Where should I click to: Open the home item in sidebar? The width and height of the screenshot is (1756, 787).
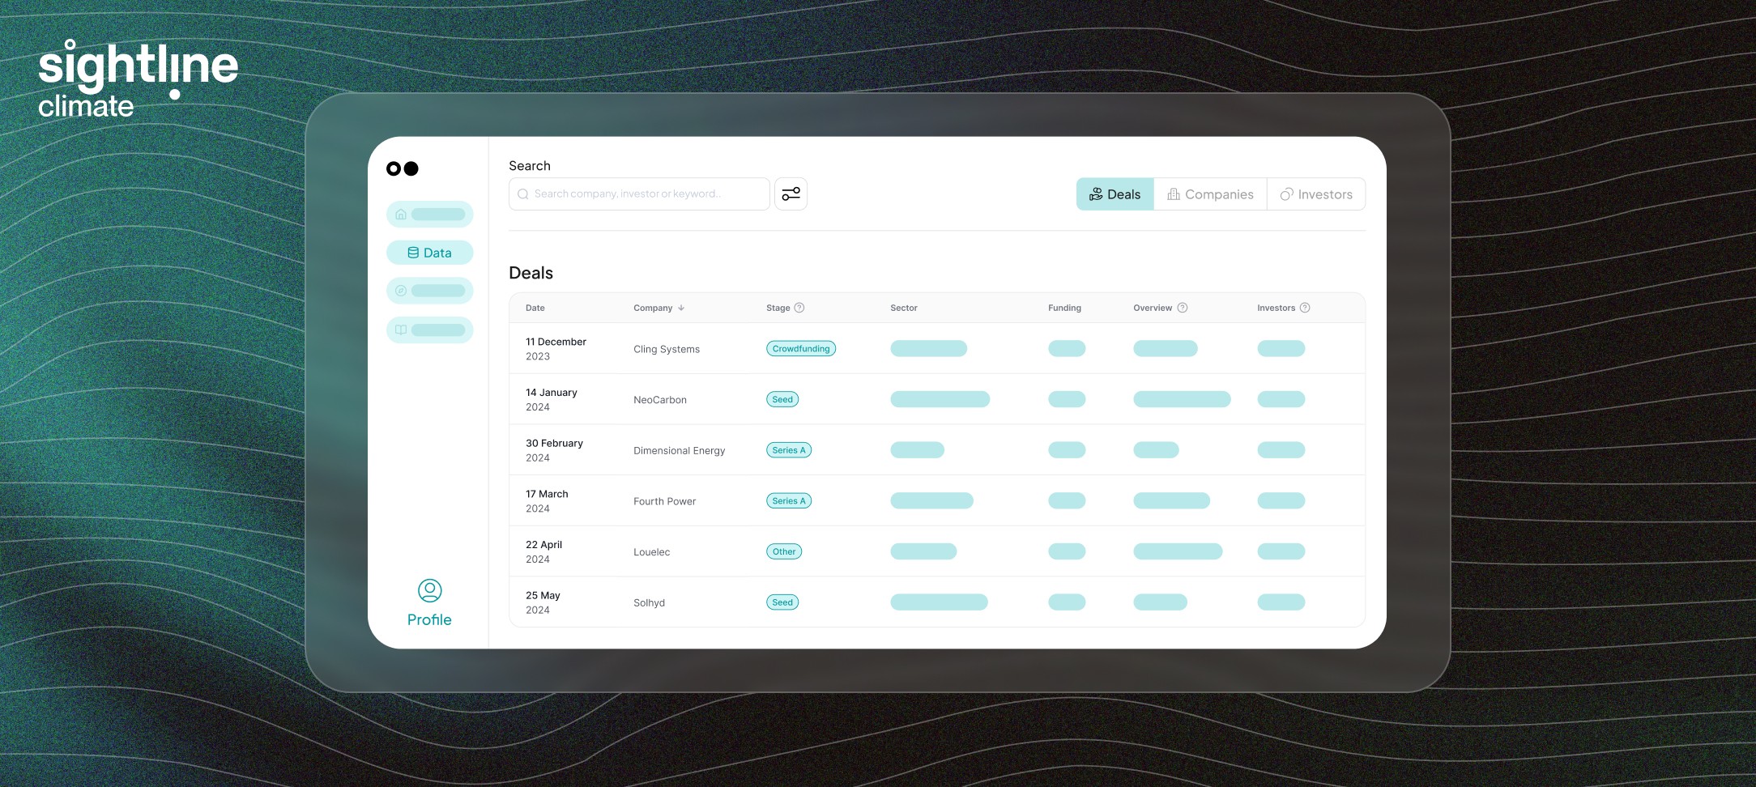429,215
